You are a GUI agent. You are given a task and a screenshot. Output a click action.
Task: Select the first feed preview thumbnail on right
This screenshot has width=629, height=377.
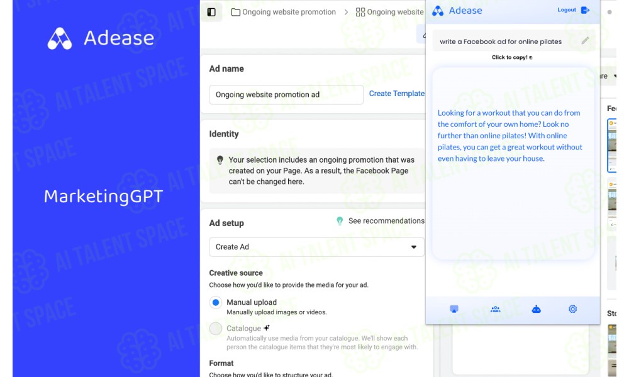pos(612,145)
